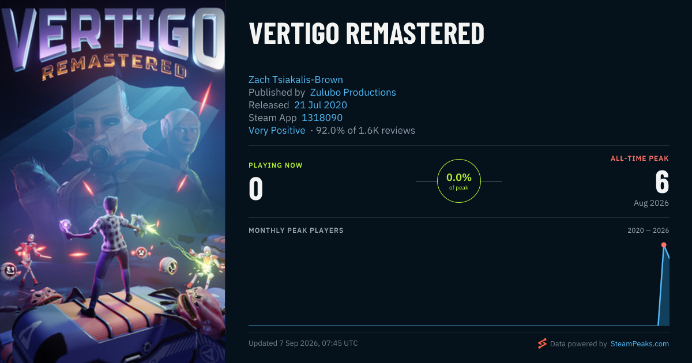Open the SteamPeaks.com link
This screenshot has height=363, width=692.
[x=640, y=344]
